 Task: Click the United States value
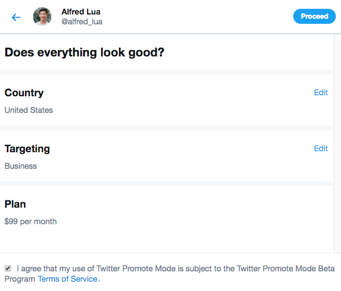[x=29, y=110]
